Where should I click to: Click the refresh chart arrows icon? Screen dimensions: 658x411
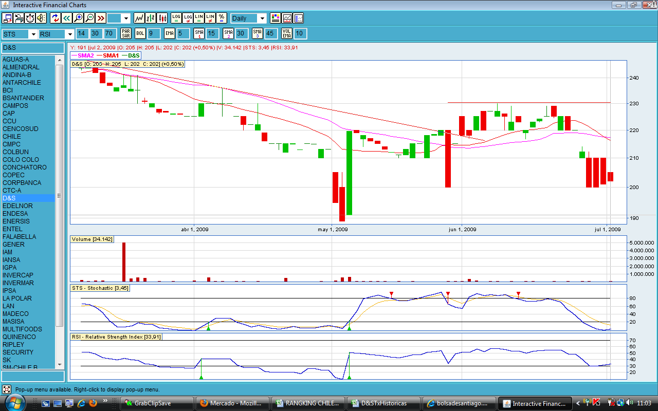tap(56, 18)
